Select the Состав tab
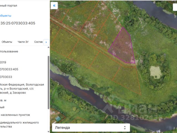Screen dimensions: 177x133 [x=38, y=42]
